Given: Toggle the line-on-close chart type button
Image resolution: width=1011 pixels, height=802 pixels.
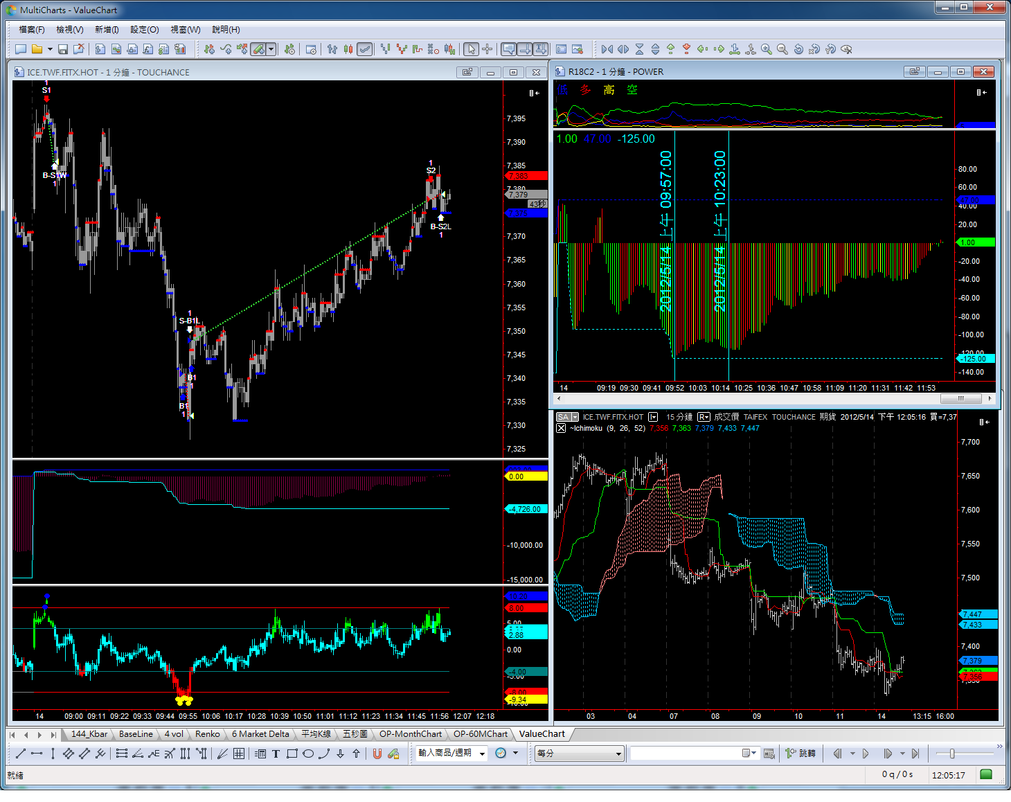Looking at the screenshot, I should 364,49.
